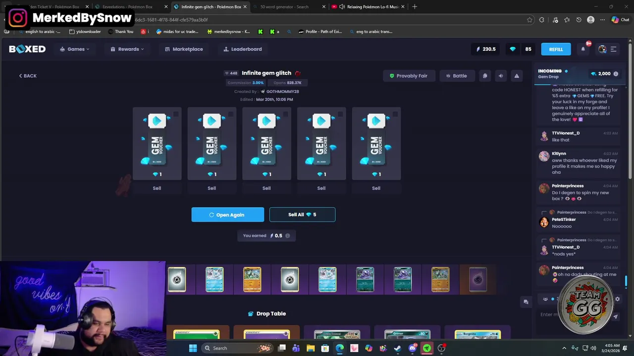Open the Edge Chat copilot button

click(621, 20)
